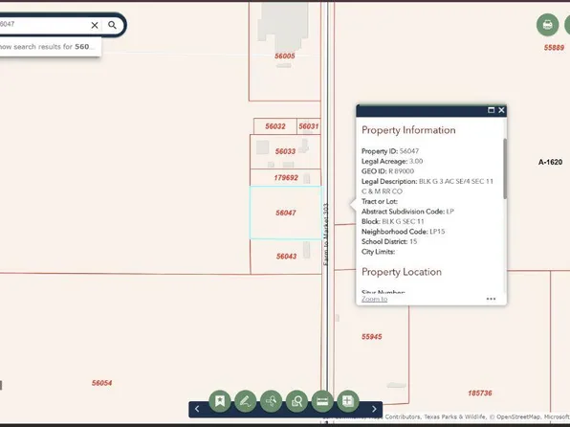570x427 pixels.
Task: Select parcel 56047 on the map
Action: pos(286,213)
